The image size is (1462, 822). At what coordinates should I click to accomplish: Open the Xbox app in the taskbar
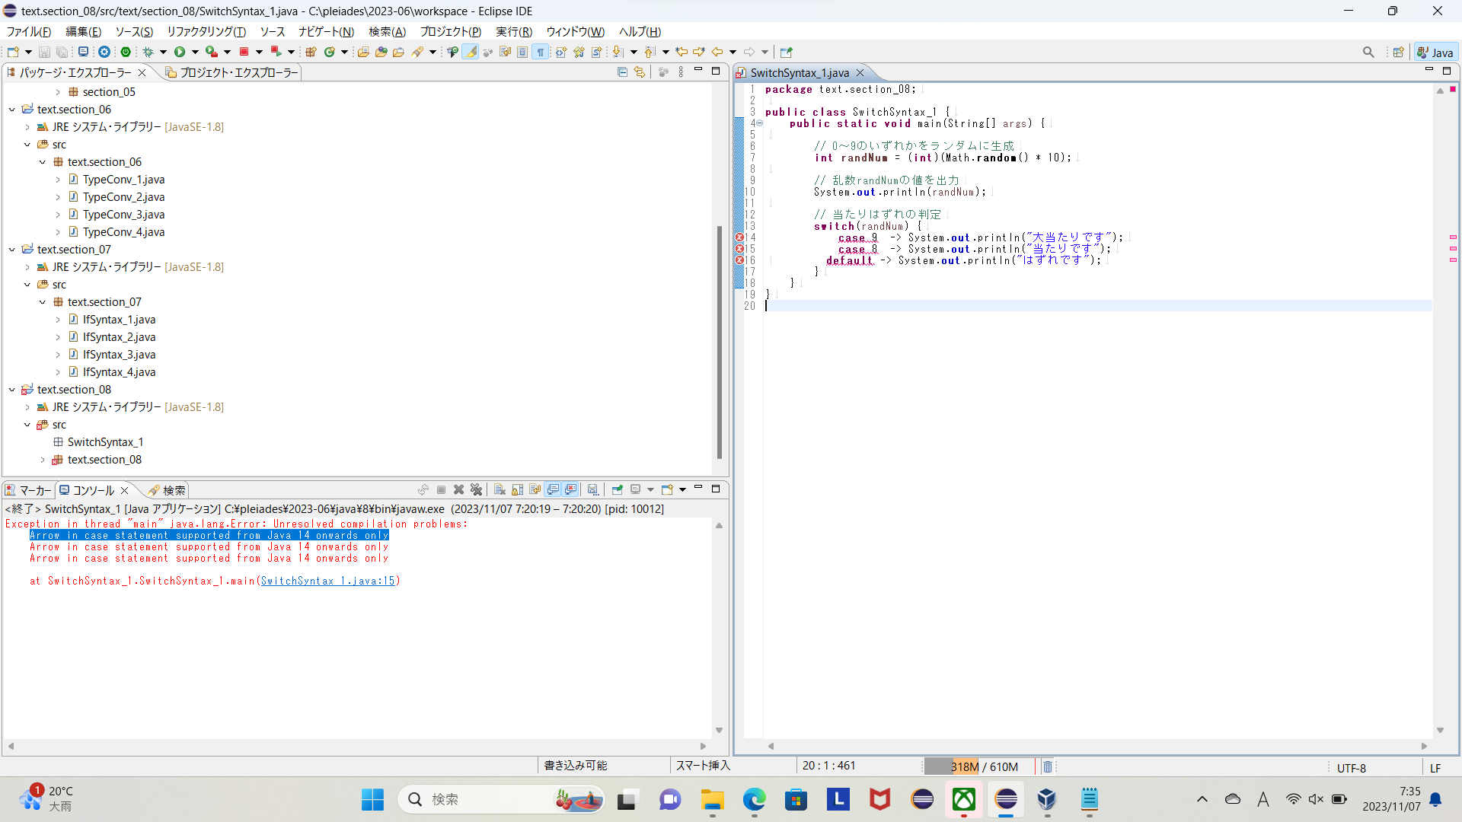[x=964, y=799]
